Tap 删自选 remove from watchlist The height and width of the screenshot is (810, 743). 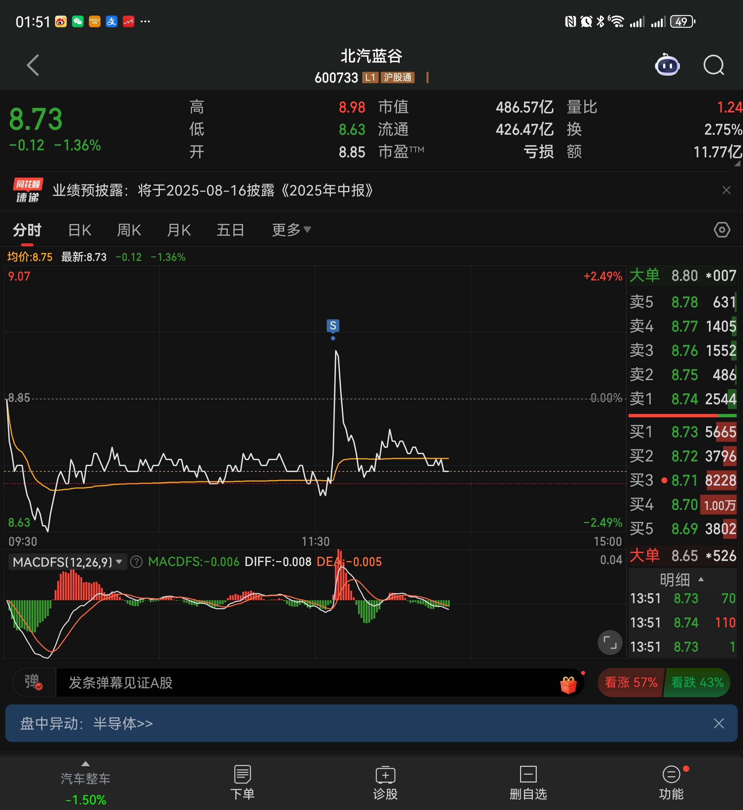coord(528,782)
